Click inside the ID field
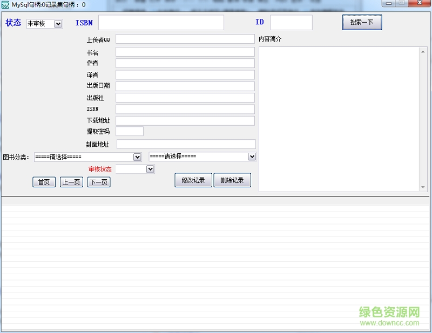432x333 pixels. coord(292,22)
